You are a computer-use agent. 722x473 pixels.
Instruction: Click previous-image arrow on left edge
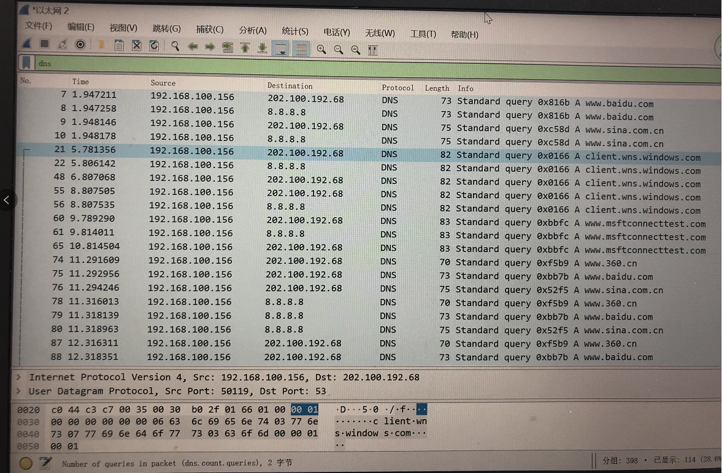click(7, 200)
